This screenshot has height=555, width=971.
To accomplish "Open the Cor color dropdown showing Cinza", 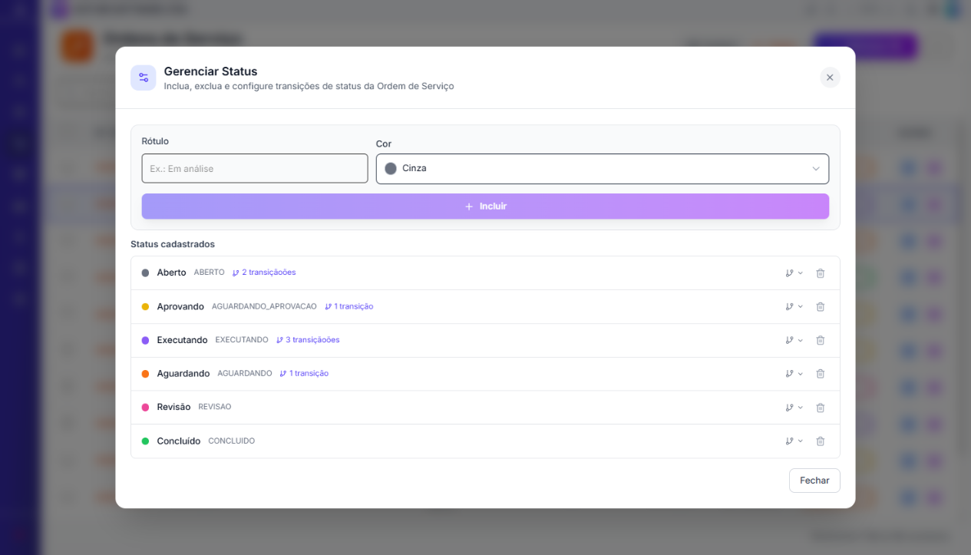I will pos(603,169).
